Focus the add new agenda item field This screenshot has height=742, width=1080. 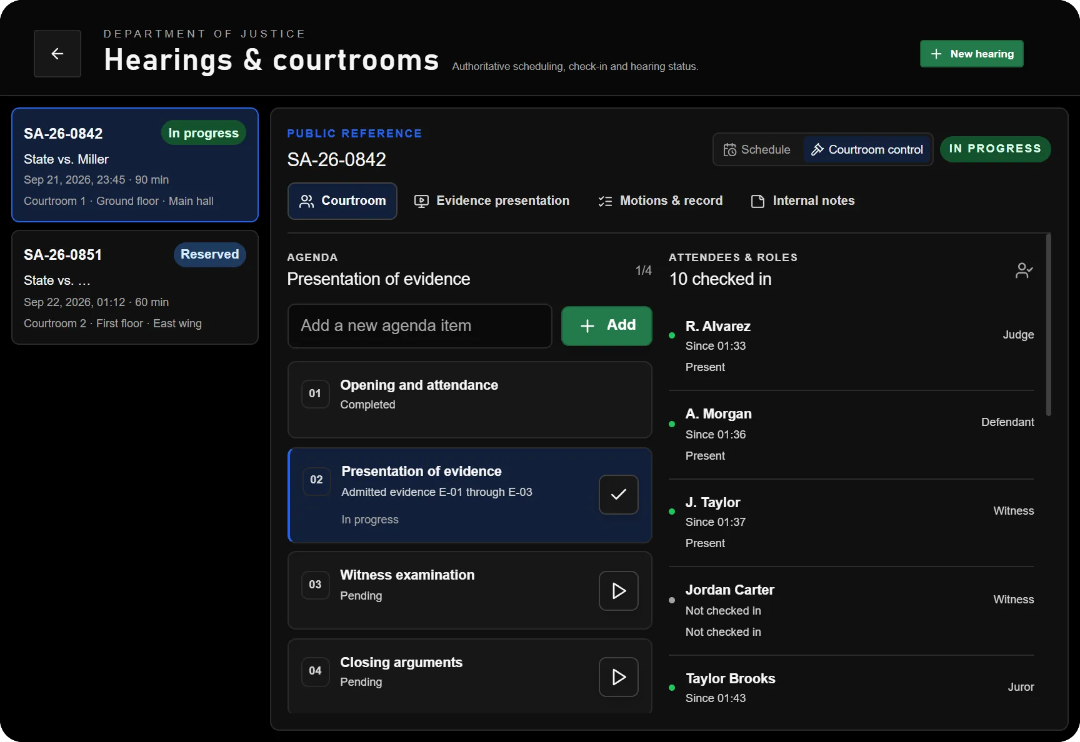[x=420, y=326]
